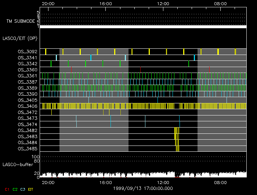This screenshot has height=195, width=257.
Task: Click the C3 legend entry
Action: pyautogui.click(x=23, y=189)
